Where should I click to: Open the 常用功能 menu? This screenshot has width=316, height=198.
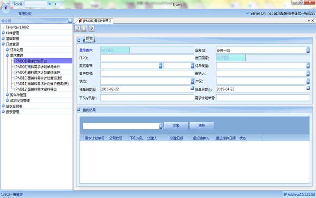point(22,14)
